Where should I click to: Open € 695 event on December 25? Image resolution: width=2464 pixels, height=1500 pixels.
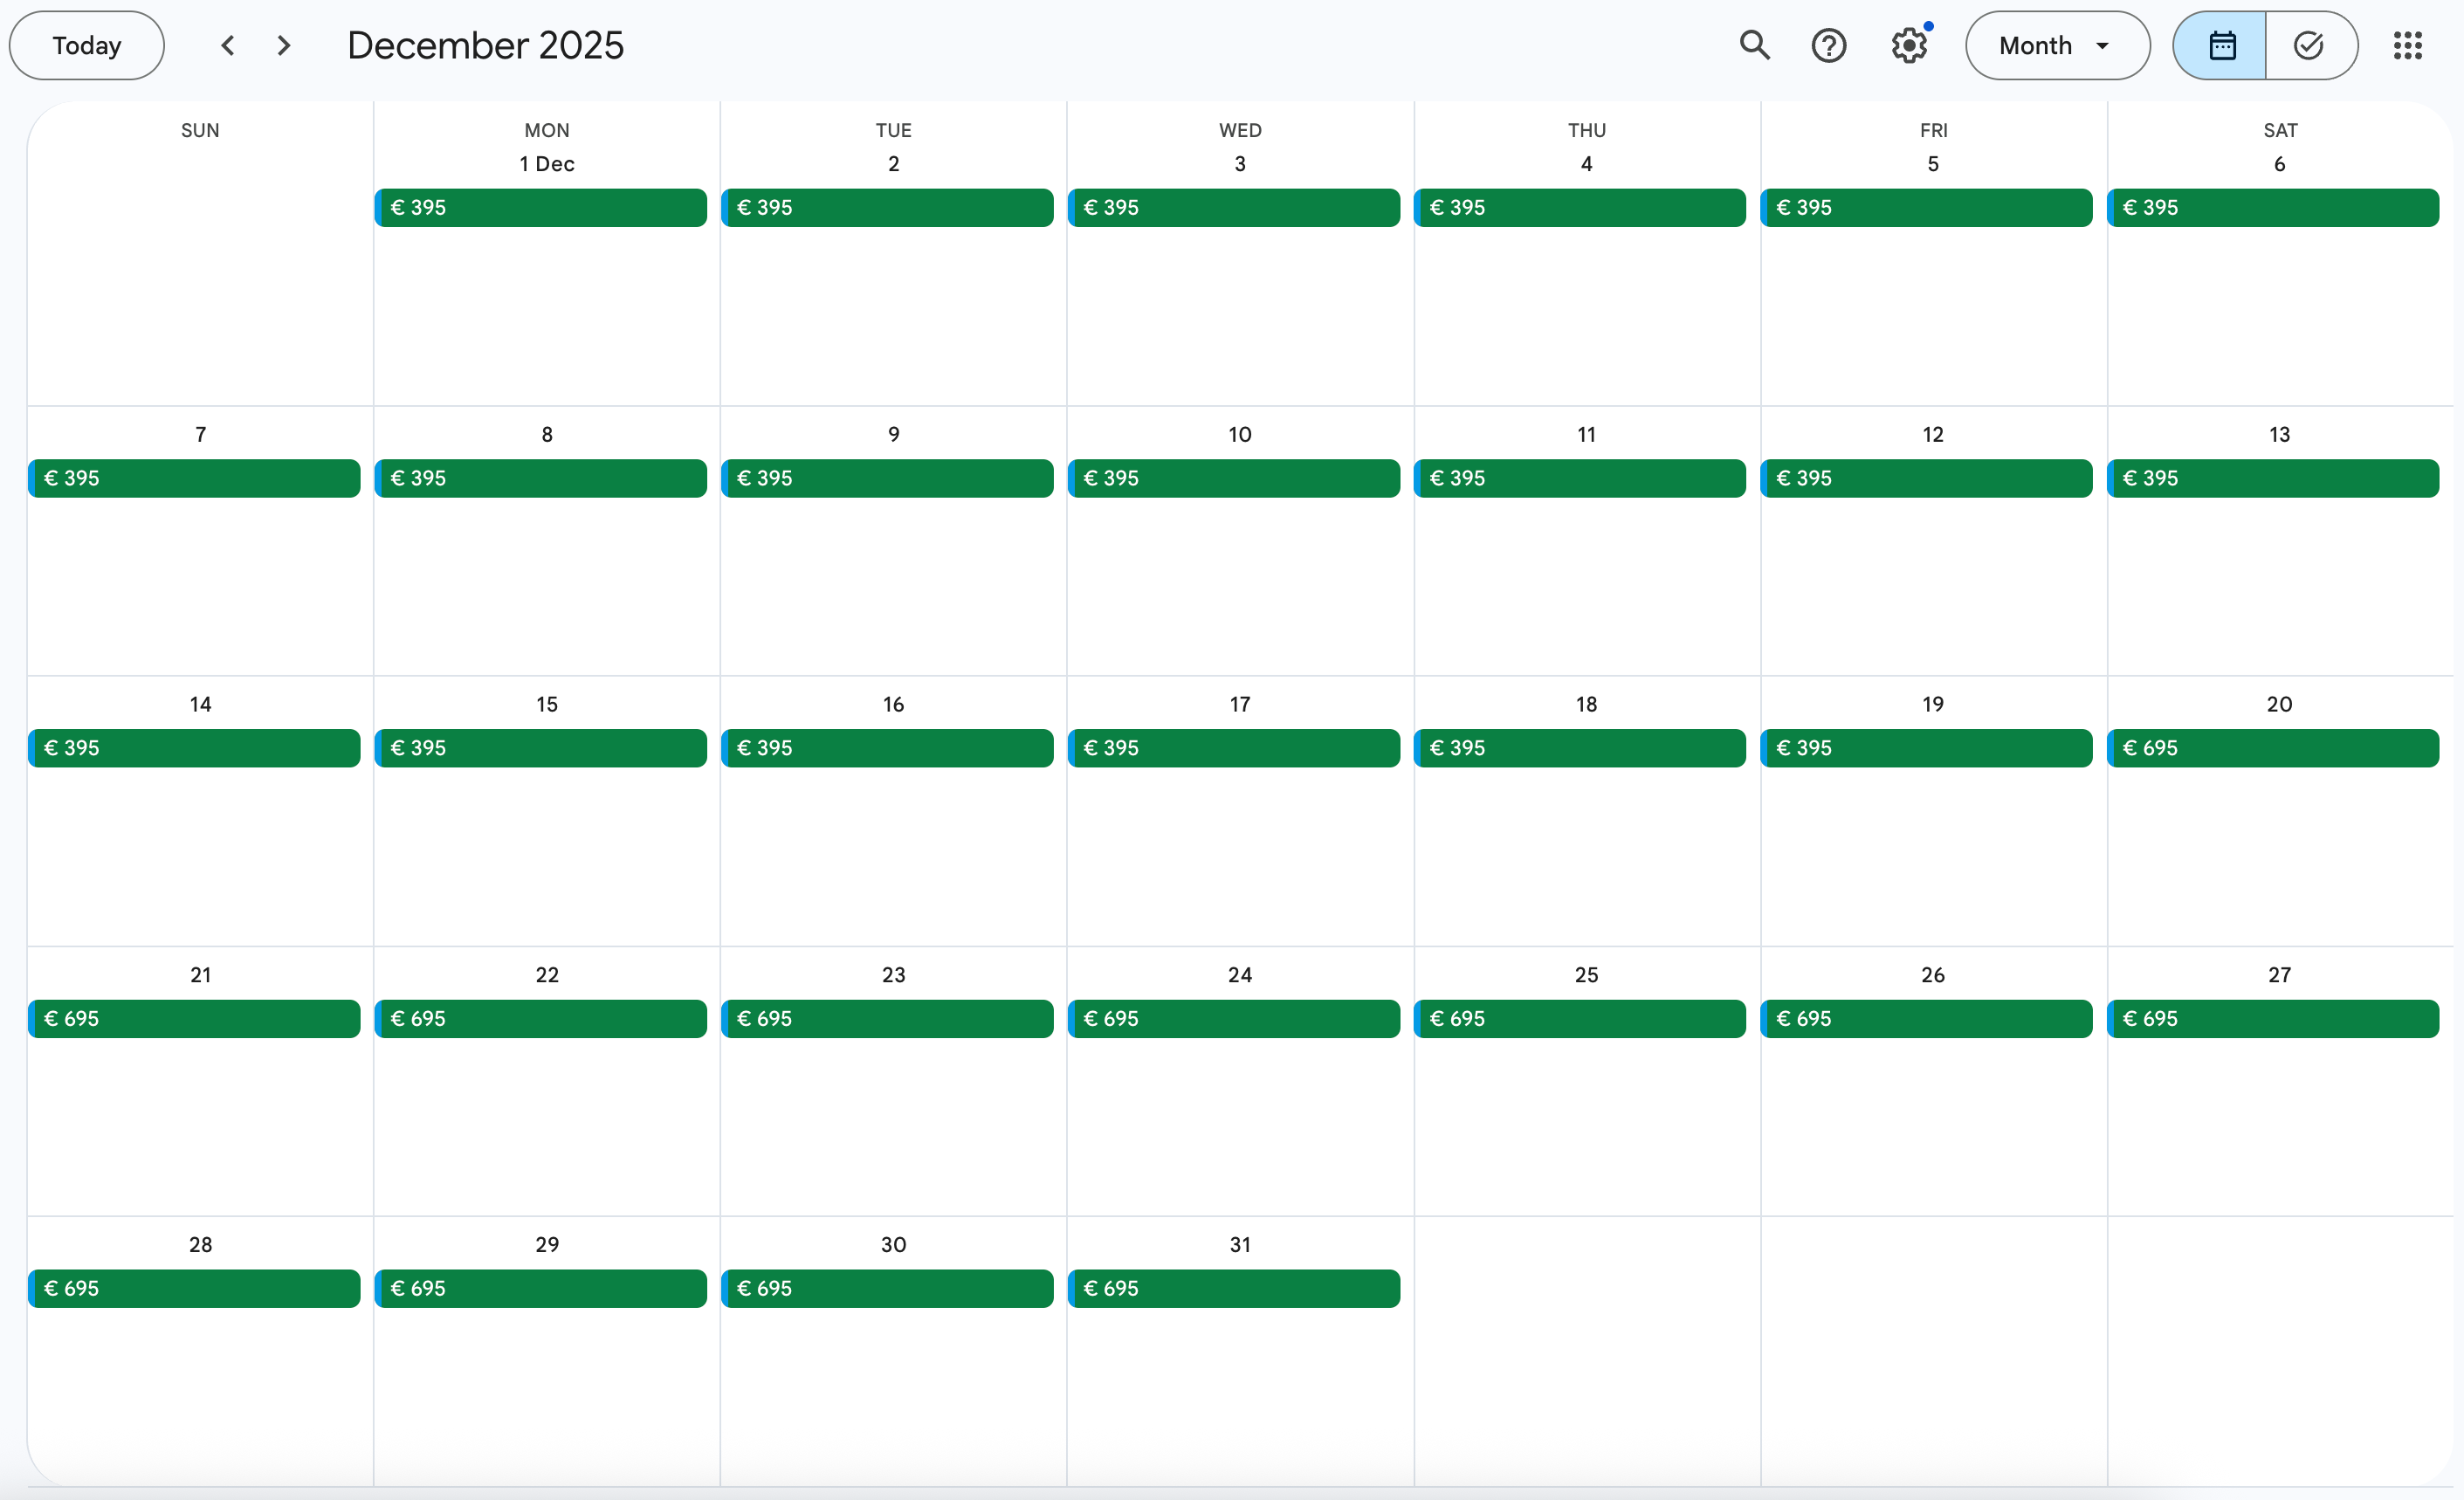click(1580, 1019)
